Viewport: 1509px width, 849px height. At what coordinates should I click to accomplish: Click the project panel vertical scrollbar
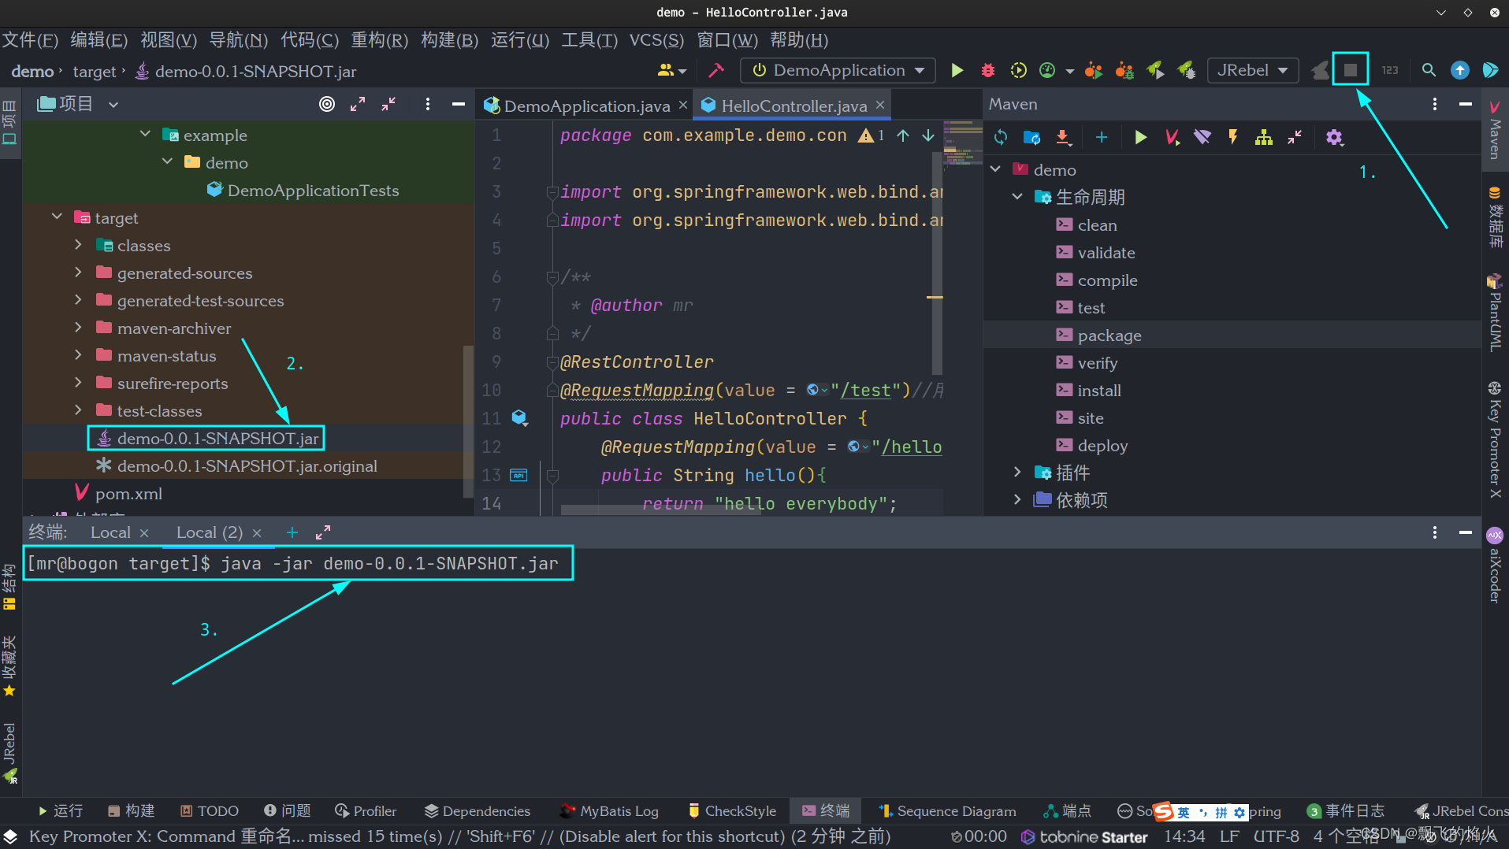468,421
